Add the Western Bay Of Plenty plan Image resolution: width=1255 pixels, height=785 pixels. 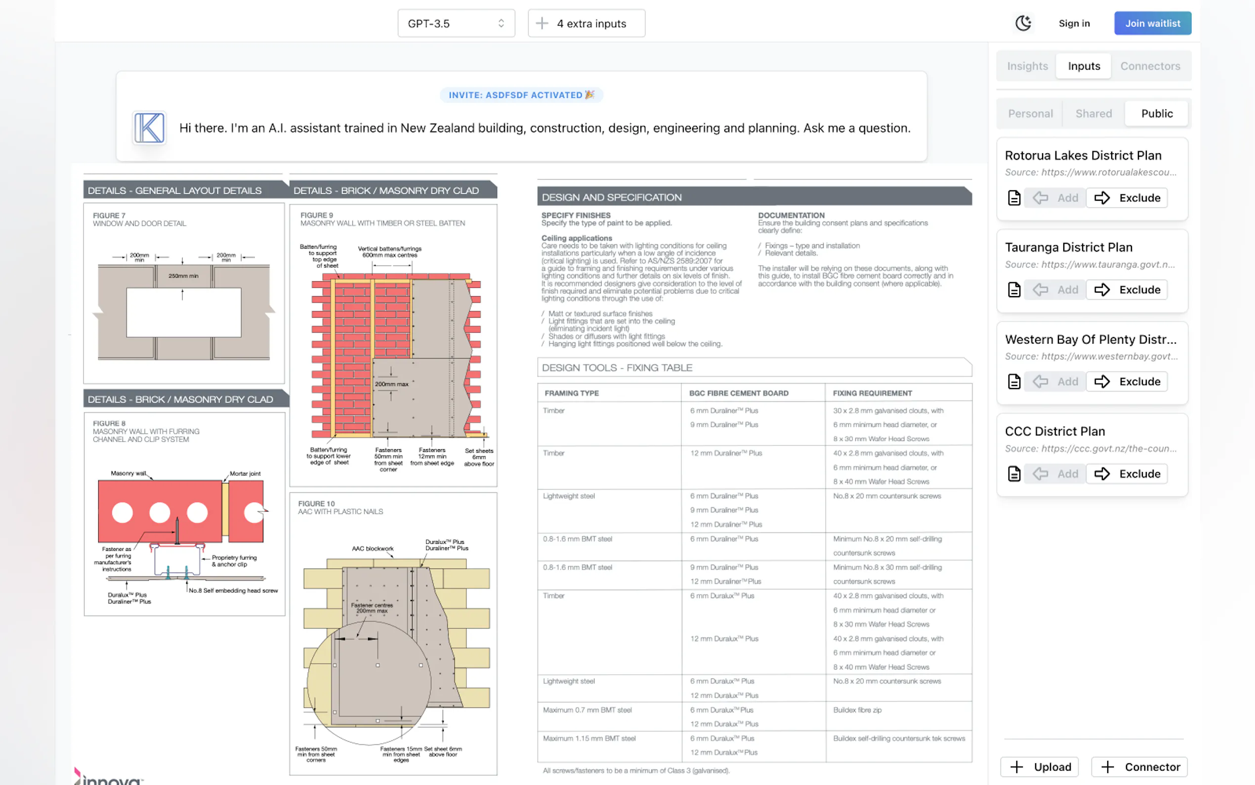(x=1055, y=382)
